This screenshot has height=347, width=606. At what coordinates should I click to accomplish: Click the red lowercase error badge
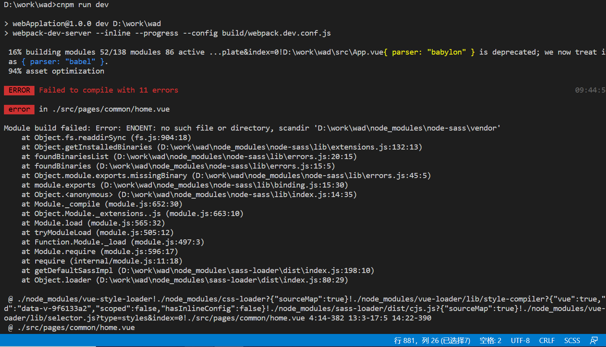pyautogui.click(x=19, y=109)
